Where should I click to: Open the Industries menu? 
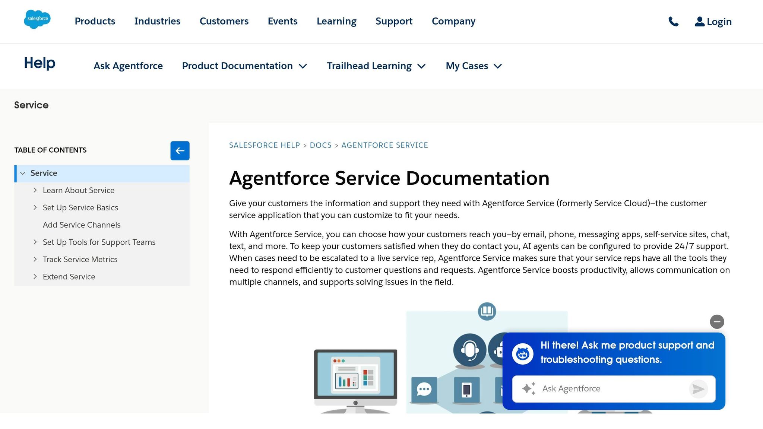point(157,21)
